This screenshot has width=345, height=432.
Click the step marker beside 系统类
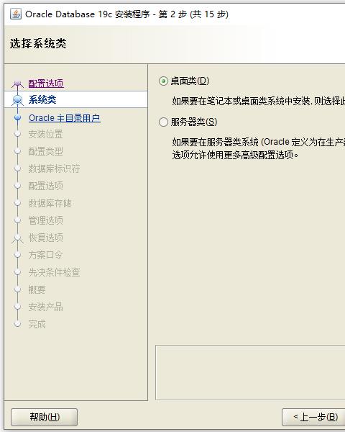coord(17,100)
